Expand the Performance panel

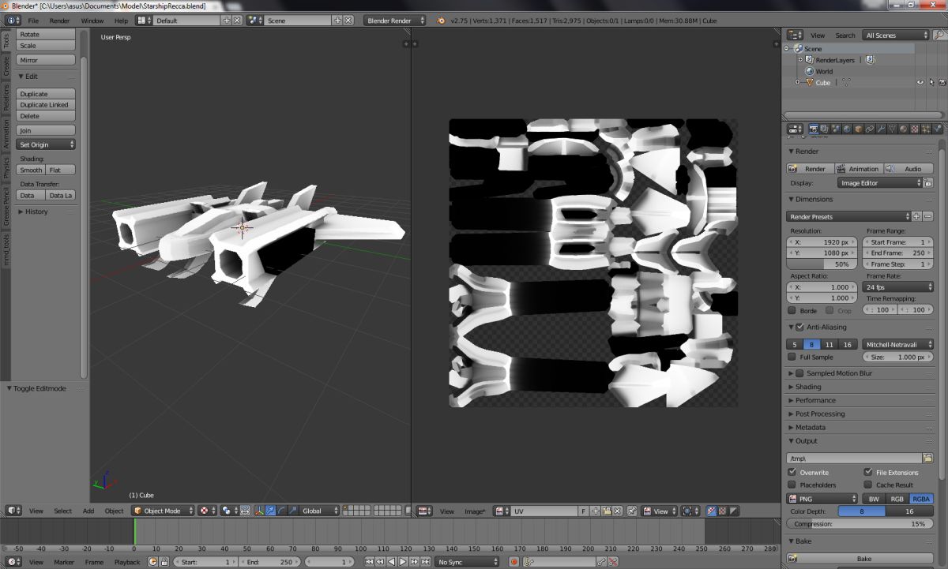(815, 400)
